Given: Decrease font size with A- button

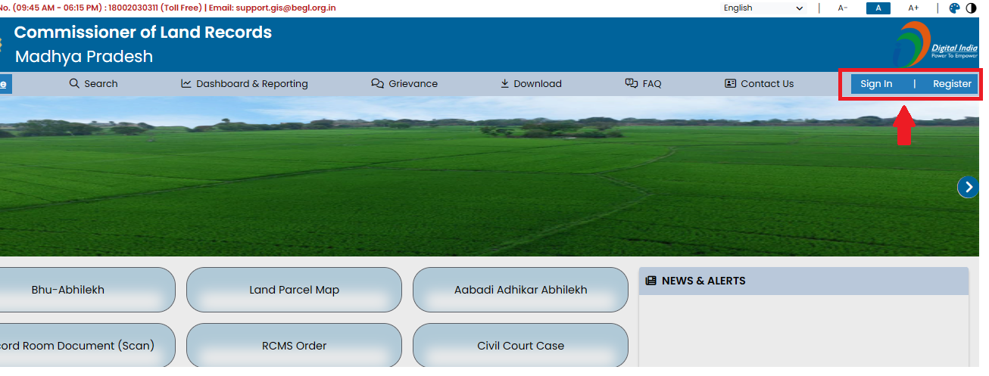Looking at the screenshot, I should tap(843, 8).
